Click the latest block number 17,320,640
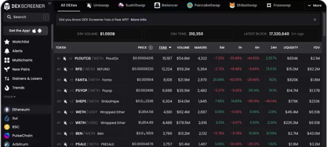327x147 pixels. [x=279, y=34]
